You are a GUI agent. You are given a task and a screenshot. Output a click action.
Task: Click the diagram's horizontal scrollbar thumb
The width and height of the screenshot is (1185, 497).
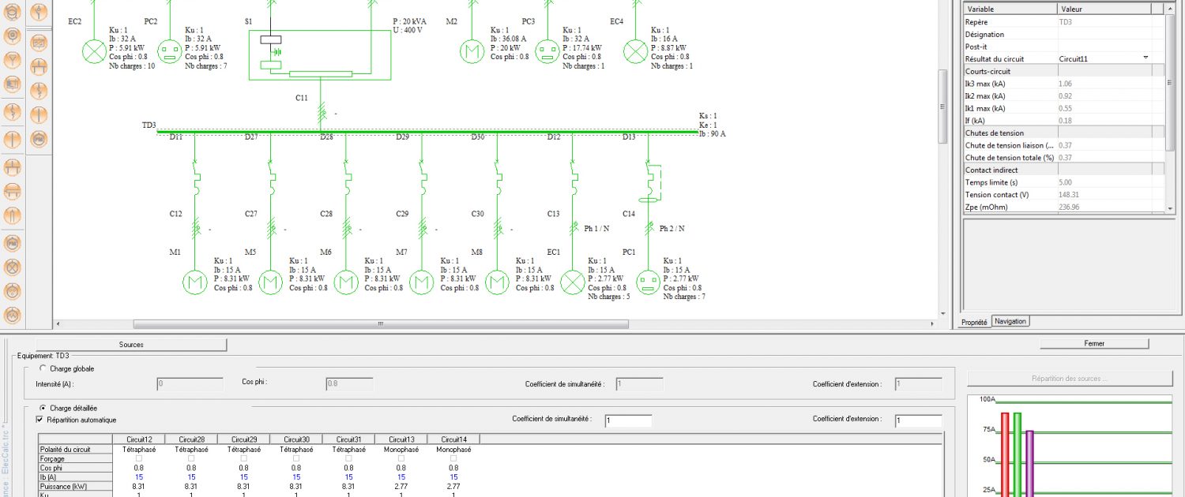[x=381, y=324]
